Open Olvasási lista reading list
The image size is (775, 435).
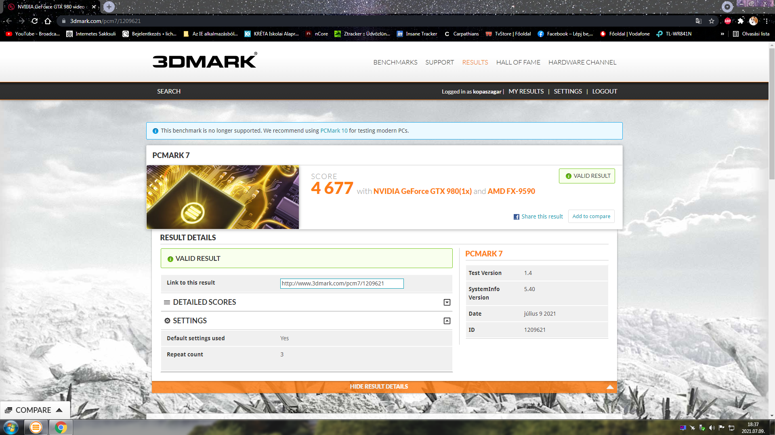tap(751, 34)
